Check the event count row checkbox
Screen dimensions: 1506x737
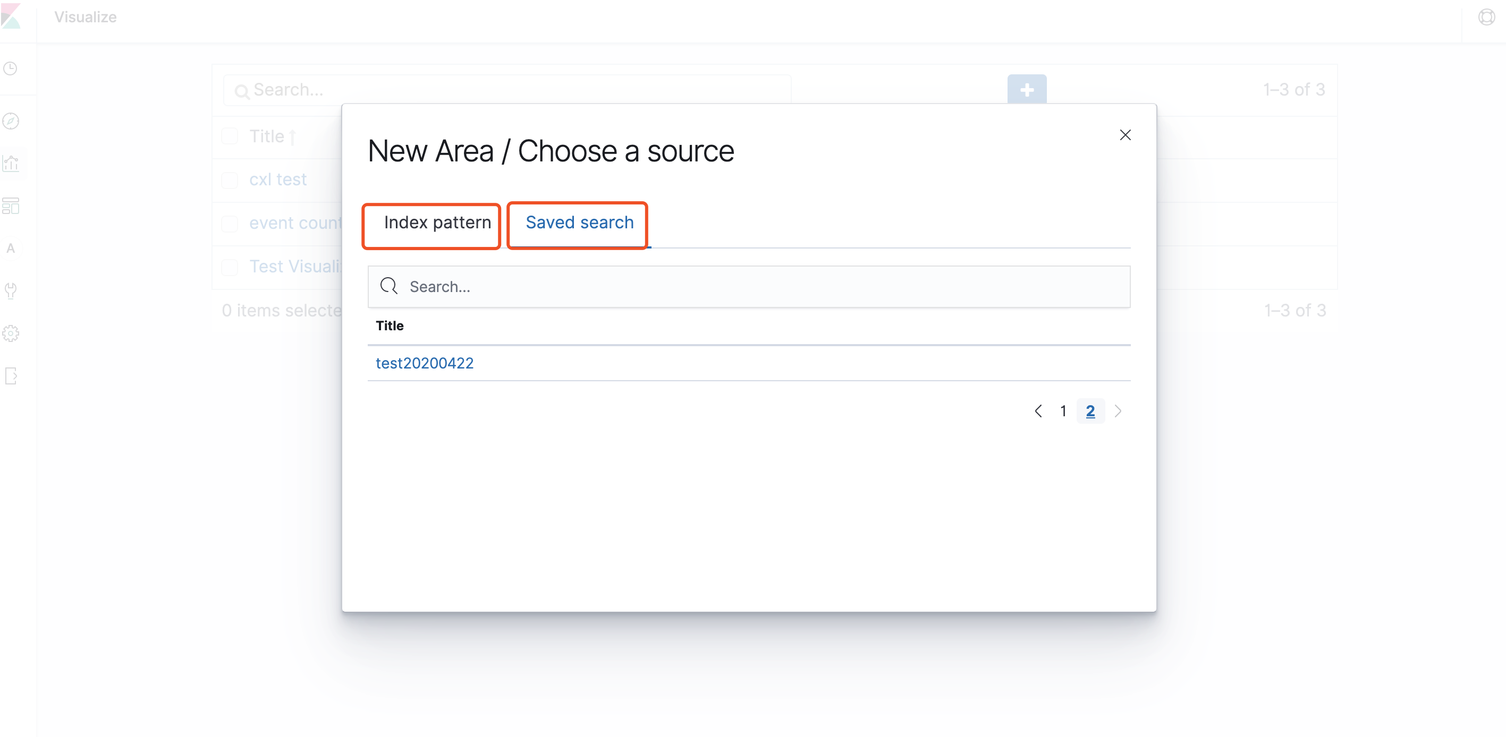click(230, 224)
